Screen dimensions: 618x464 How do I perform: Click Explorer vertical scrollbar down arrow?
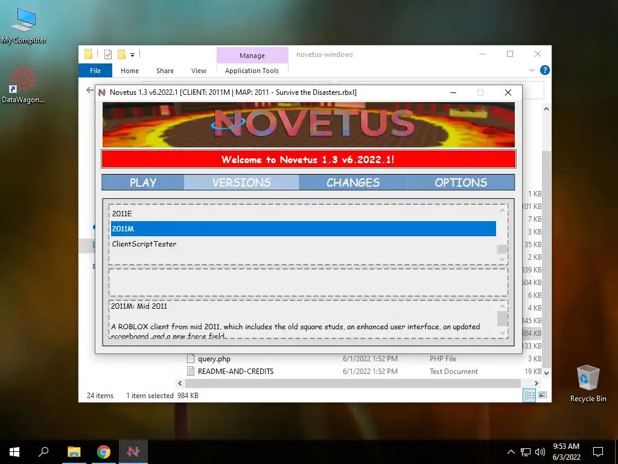(546, 372)
